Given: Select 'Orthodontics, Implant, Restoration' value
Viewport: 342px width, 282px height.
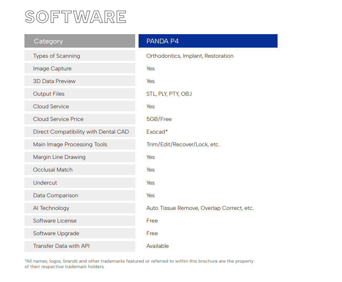Looking at the screenshot, I should [x=190, y=56].
